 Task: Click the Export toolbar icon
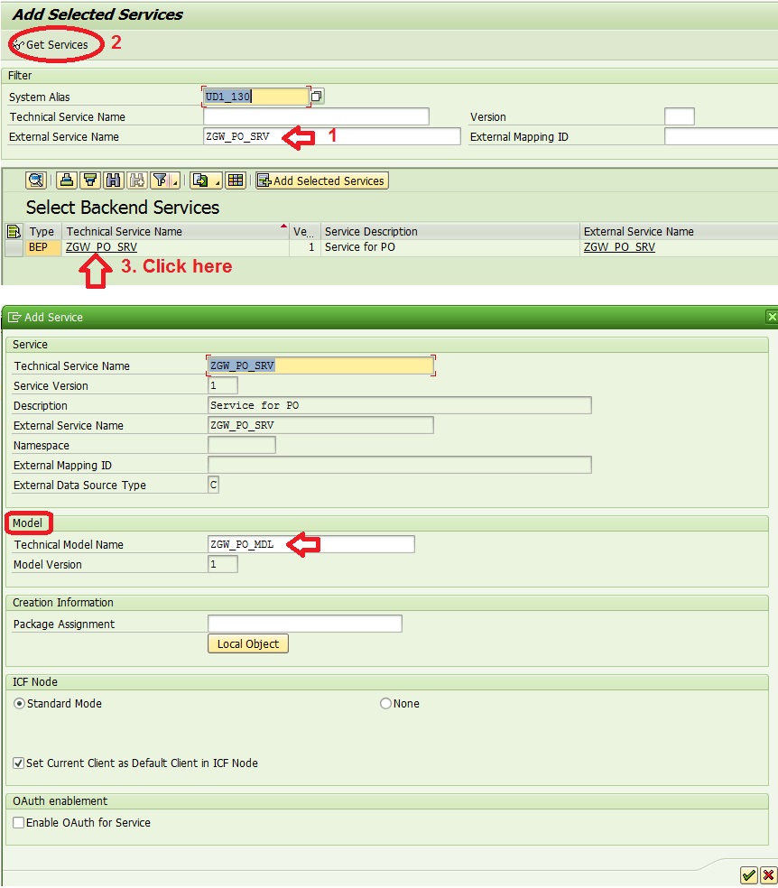[x=200, y=180]
